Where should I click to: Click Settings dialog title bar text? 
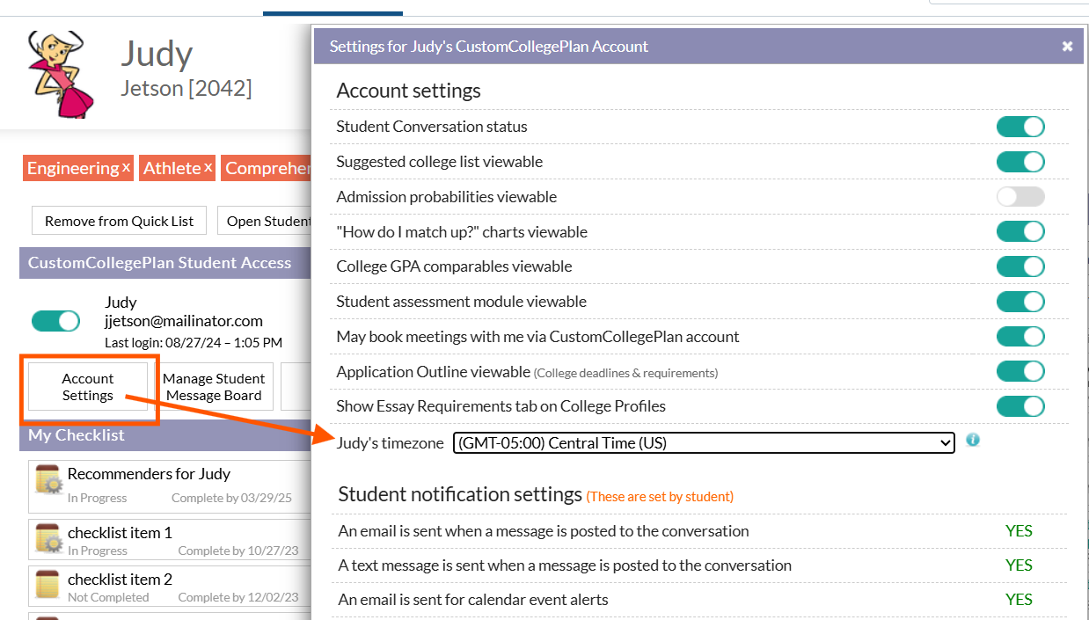(489, 47)
